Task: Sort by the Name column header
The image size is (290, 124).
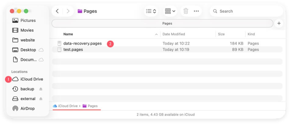Action: coord(68,34)
